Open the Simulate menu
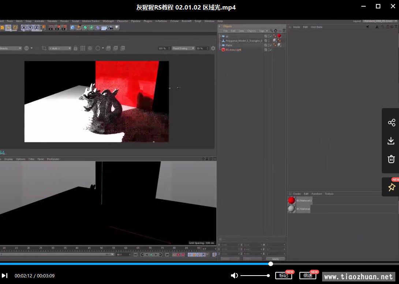The width and height of the screenshot is (399, 284). (x=52, y=21)
